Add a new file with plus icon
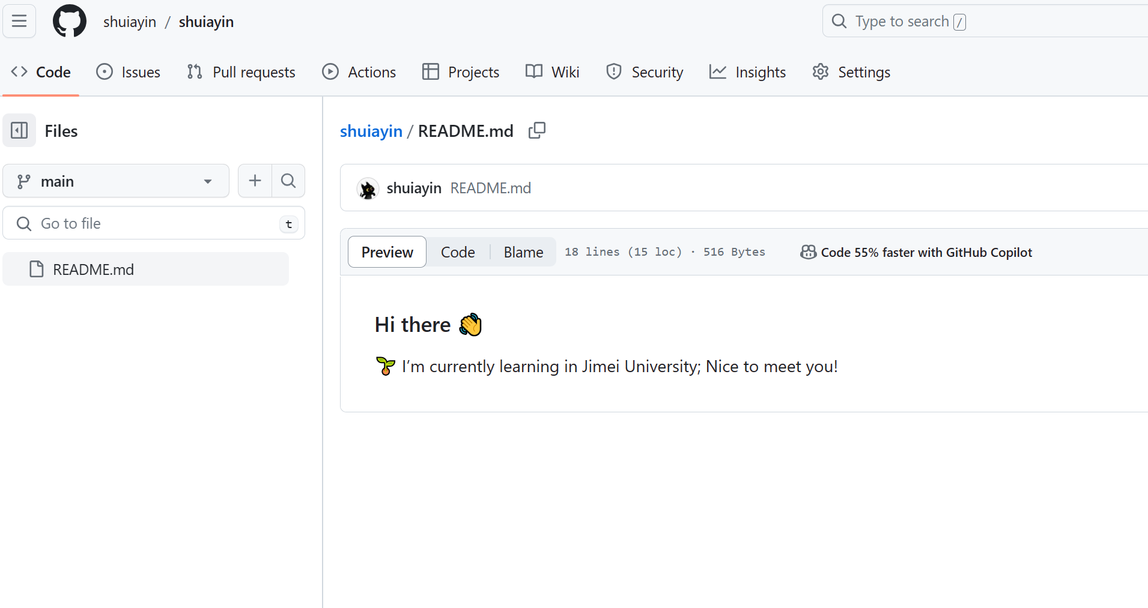This screenshot has width=1148, height=608. 255,181
